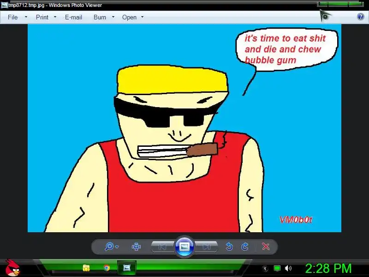
Task: Click the blue Help question-mark icon
Action: pos(360,17)
